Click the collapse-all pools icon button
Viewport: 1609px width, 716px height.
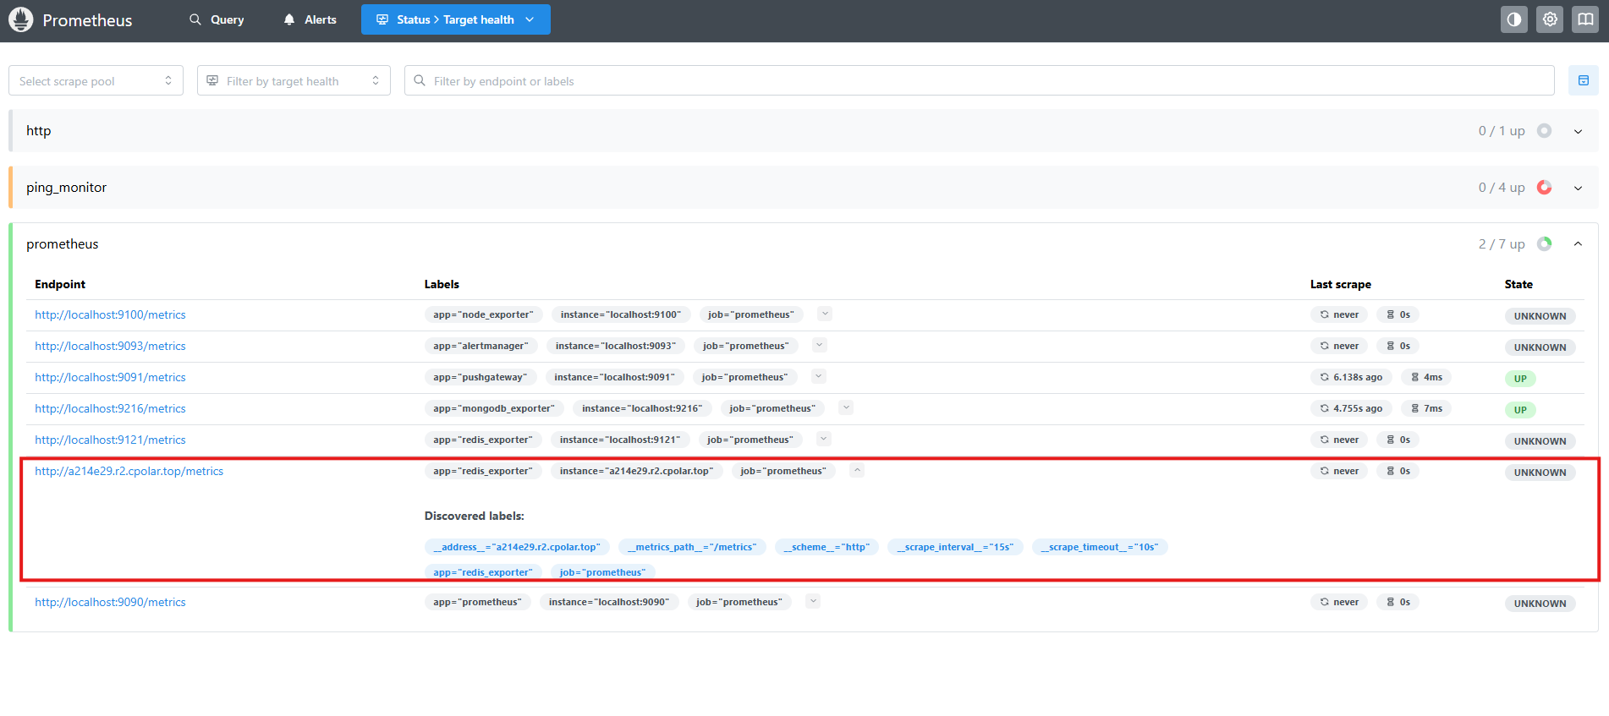(1584, 80)
